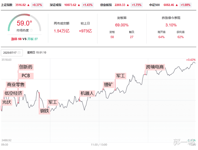Click the 上证指数 red up arrow

click(x=28, y=5)
